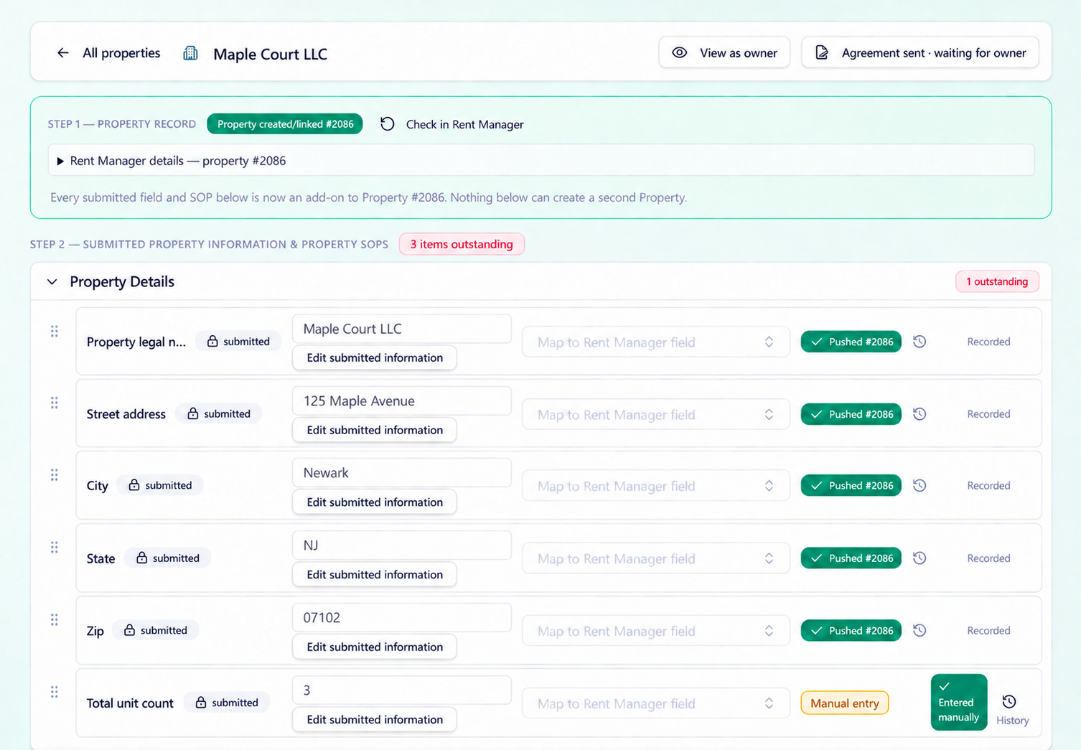Click View as owner eye button
Screen dimensions: 1081x750
(724, 53)
